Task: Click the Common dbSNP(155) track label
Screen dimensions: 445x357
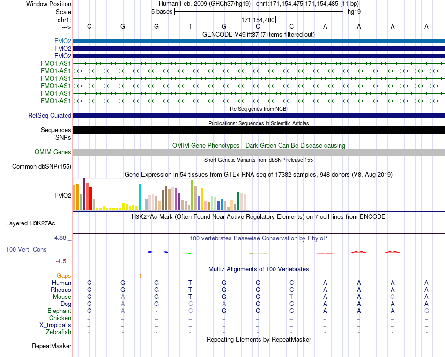Action: coord(42,167)
